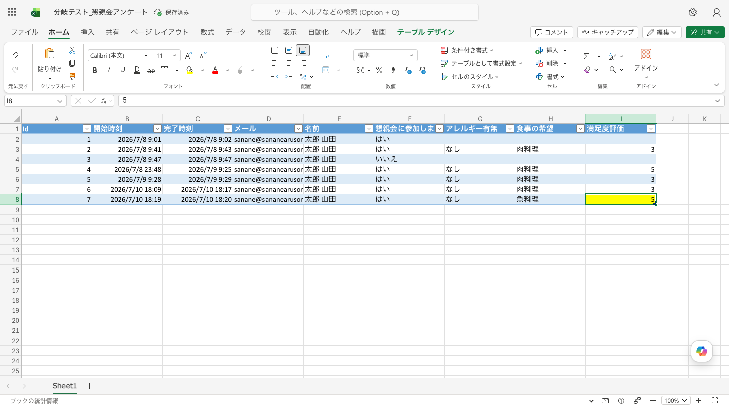Switch to the 数式 tab
Viewport: 729px width, 406px height.
[x=207, y=32]
